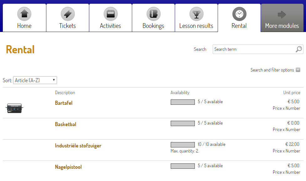306x181 pixels.
Task: Click the Activities calendar icon
Action: coord(111,14)
